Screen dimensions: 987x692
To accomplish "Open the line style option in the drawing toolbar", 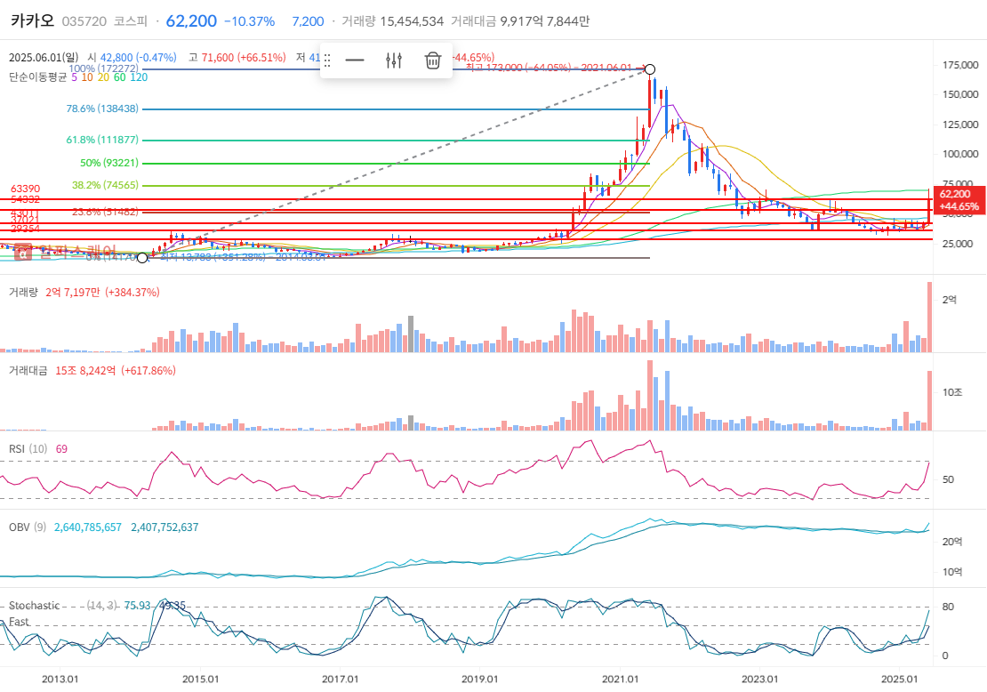I will 355,60.
